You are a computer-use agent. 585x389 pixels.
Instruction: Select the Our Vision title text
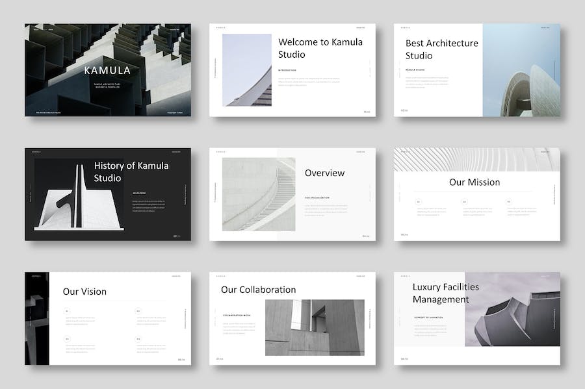point(84,292)
